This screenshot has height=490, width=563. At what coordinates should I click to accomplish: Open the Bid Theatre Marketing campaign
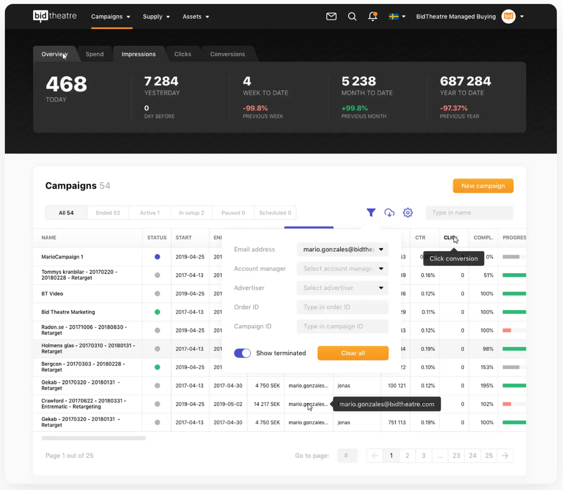point(68,312)
